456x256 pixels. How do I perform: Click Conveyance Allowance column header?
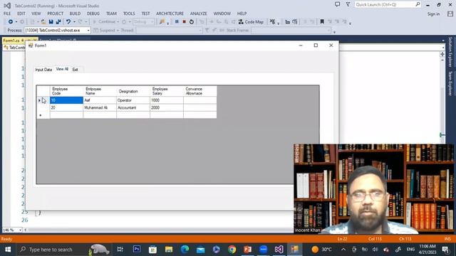point(200,91)
